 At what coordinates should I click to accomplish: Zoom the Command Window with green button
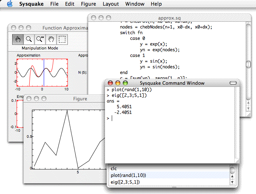[125, 83]
